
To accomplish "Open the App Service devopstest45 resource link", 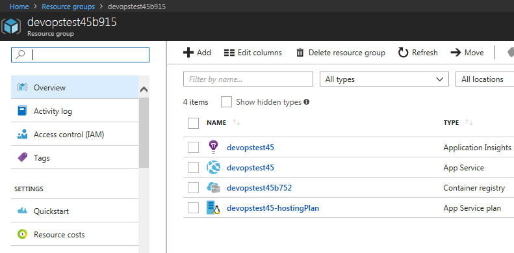I will tap(250, 168).
